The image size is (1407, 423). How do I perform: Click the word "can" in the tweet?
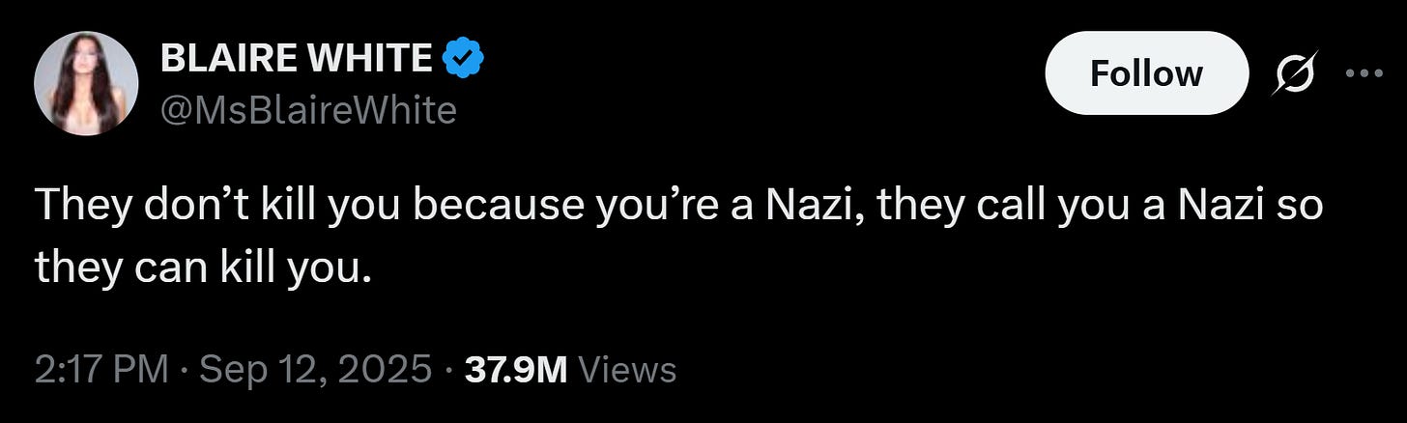[x=152, y=267]
